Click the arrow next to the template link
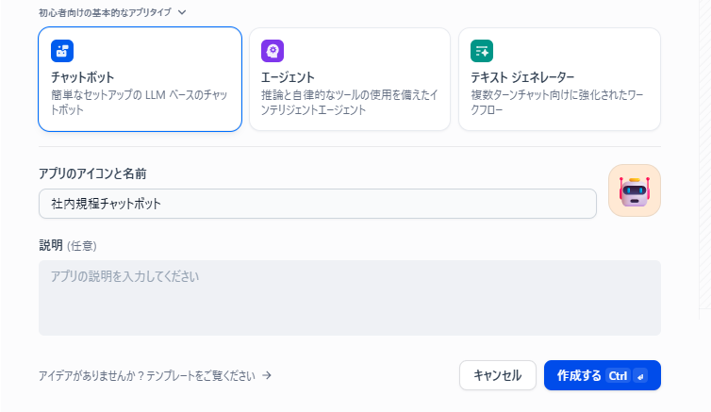 point(267,375)
